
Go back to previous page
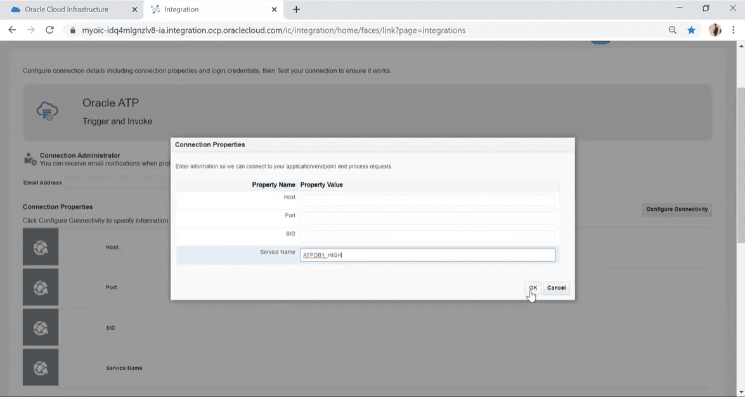point(12,30)
